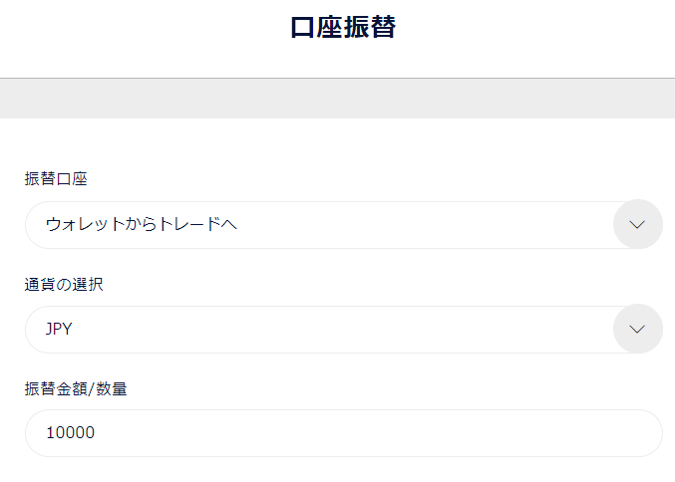Click the gray bar below the heading
675x482 pixels.
point(337,99)
